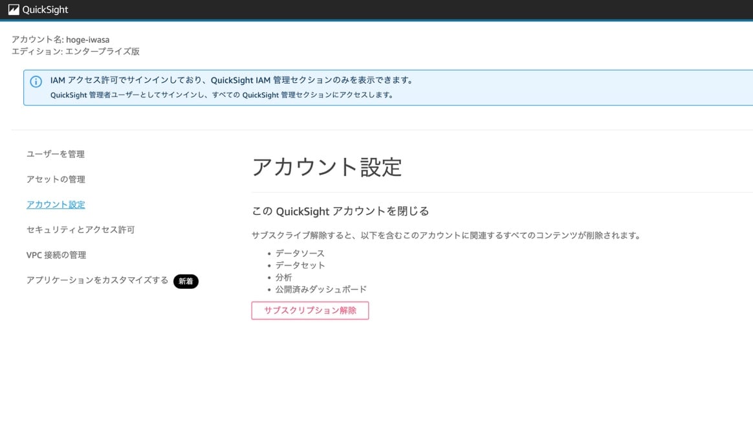Click the サブスクライブ解除すると description sentence
The image size is (753, 437).
(x=447, y=236)
